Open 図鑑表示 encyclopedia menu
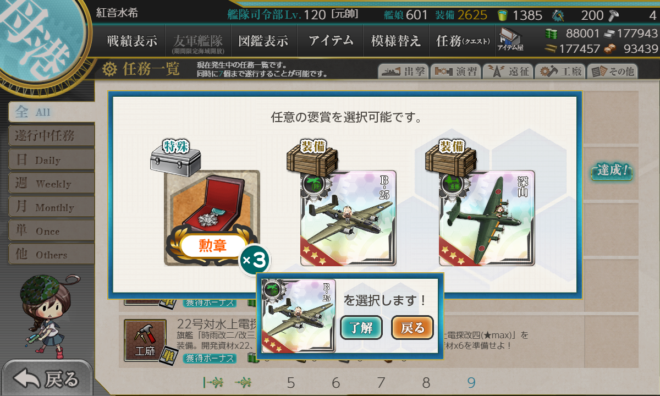 coord(263,41)
